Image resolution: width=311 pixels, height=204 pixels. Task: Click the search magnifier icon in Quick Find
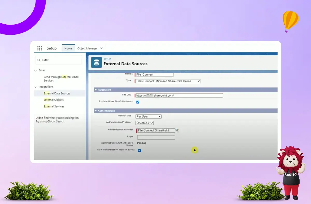point(39,60)
